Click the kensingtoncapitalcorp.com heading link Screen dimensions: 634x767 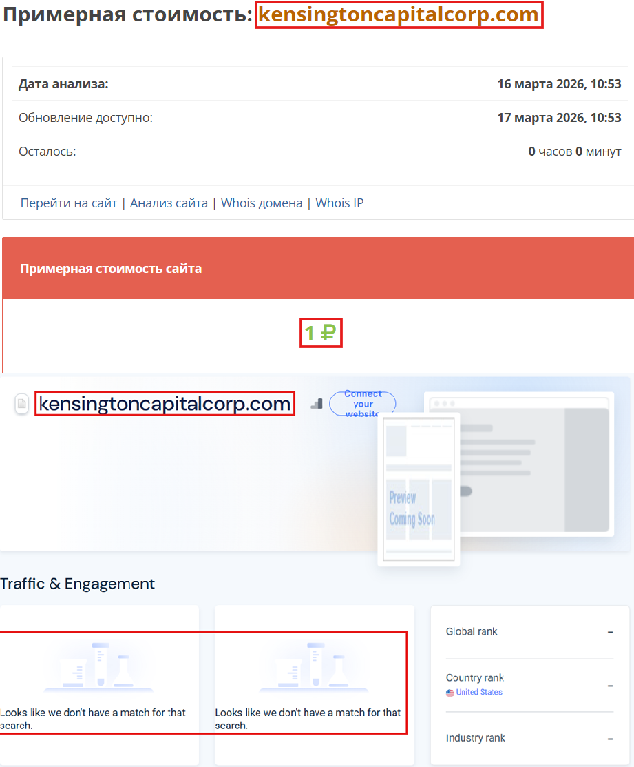pos(399,15)
